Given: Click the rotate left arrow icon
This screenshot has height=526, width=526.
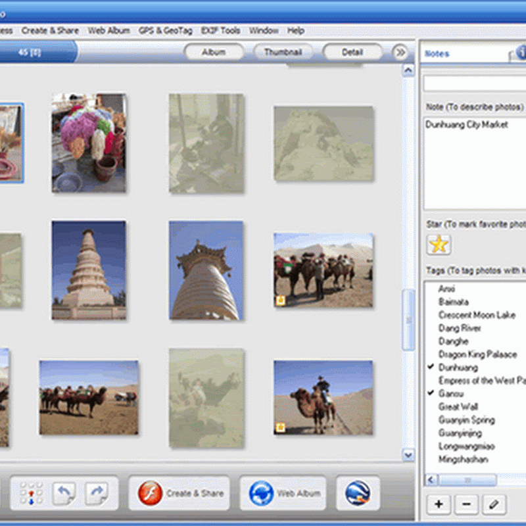Looking at the screenshot, I should click(x=64, y=493).
